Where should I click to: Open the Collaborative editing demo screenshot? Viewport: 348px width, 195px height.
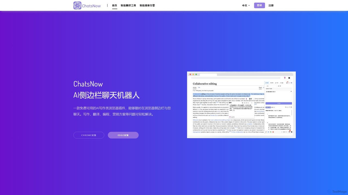pyautogui.click(x=241, y=105)
